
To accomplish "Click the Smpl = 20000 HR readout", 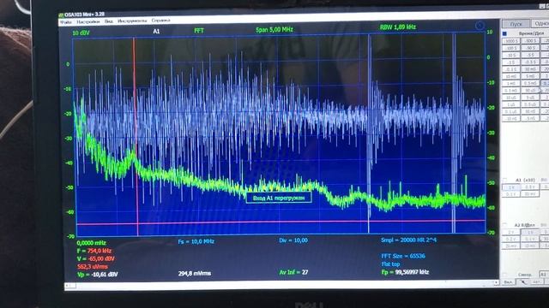I will (x=408, y=240).
